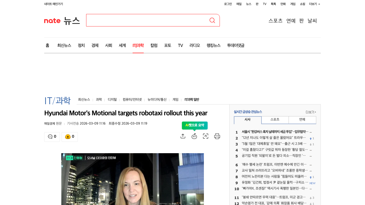Image resolution: width=365 pixels, height=205 pixels.
Task: Open TV in main navigation
Action: [x=180, y=45]
